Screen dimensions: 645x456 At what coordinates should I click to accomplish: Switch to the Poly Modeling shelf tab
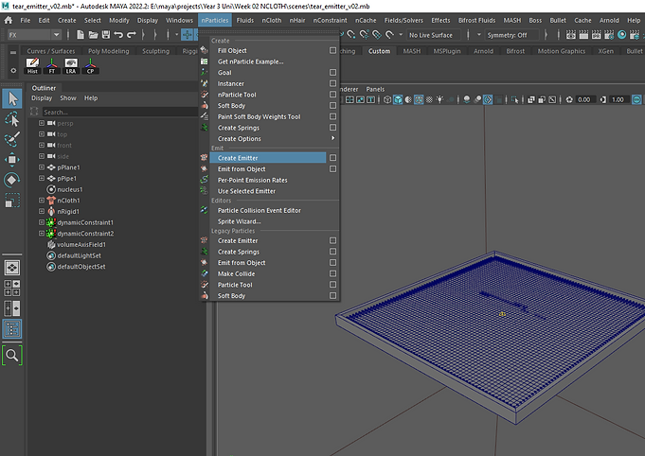[109, 51]
